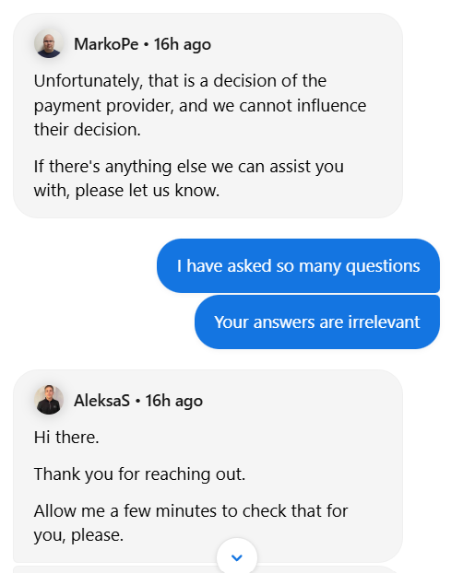
Task: Jump to latest messages with down chevron
Action: (237, 557)
